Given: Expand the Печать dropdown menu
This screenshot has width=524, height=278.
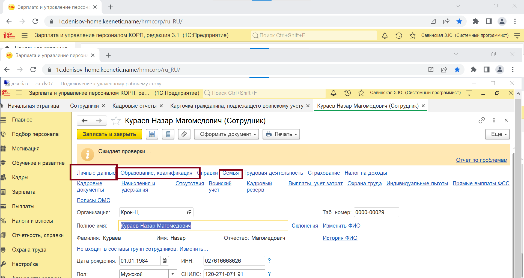Looking at the screenshot, I should pyautogui.click(x=281, y=134).
